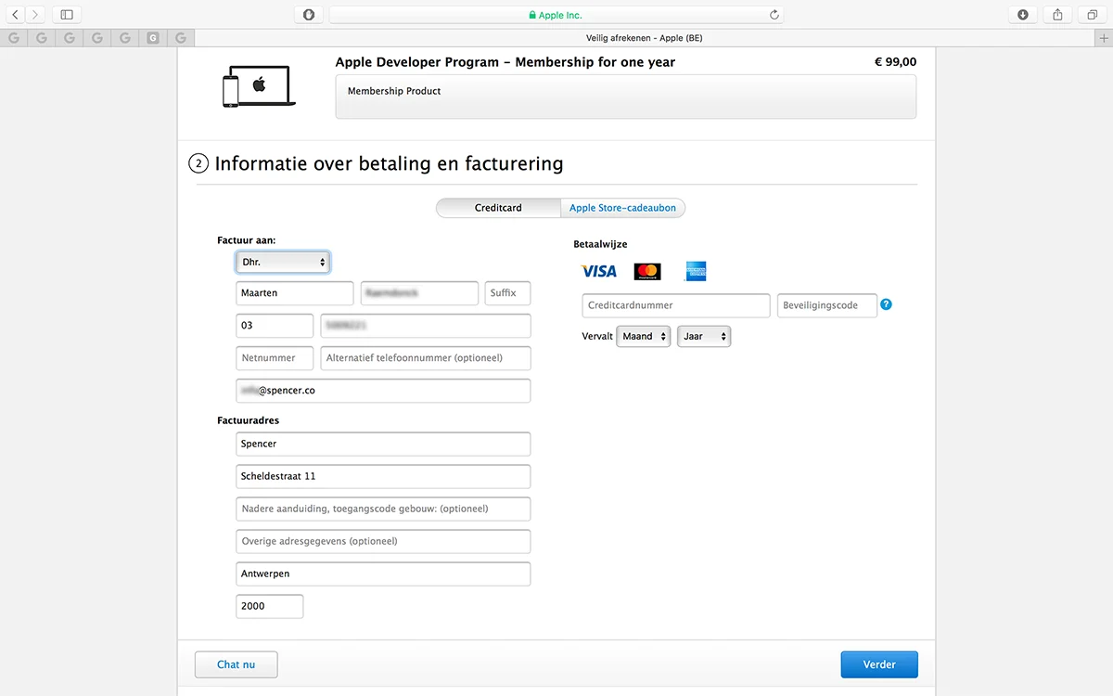Open the Jaar expiration dropdown

703,336
